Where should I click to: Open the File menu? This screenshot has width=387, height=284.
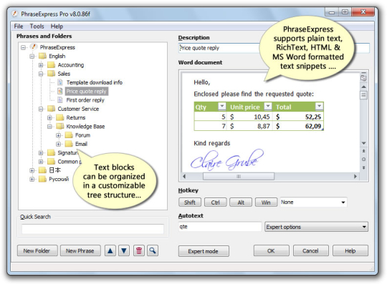pos(19,26)
